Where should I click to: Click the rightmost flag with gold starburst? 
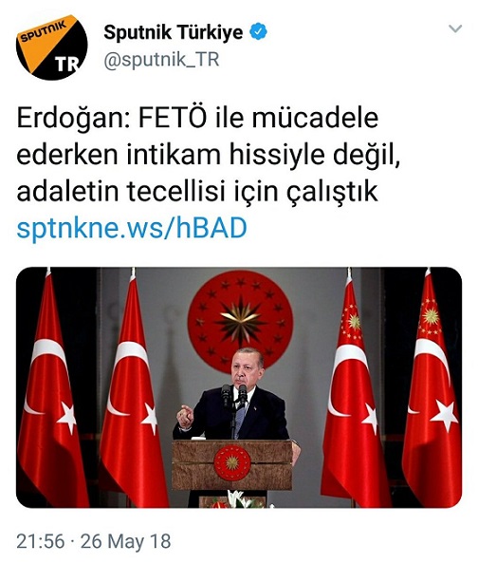[432, 388]
